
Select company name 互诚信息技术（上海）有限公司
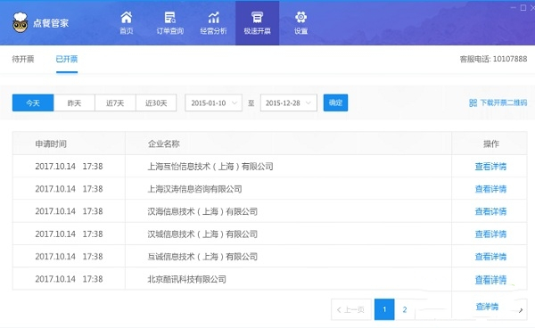click(x=202, y=257)
